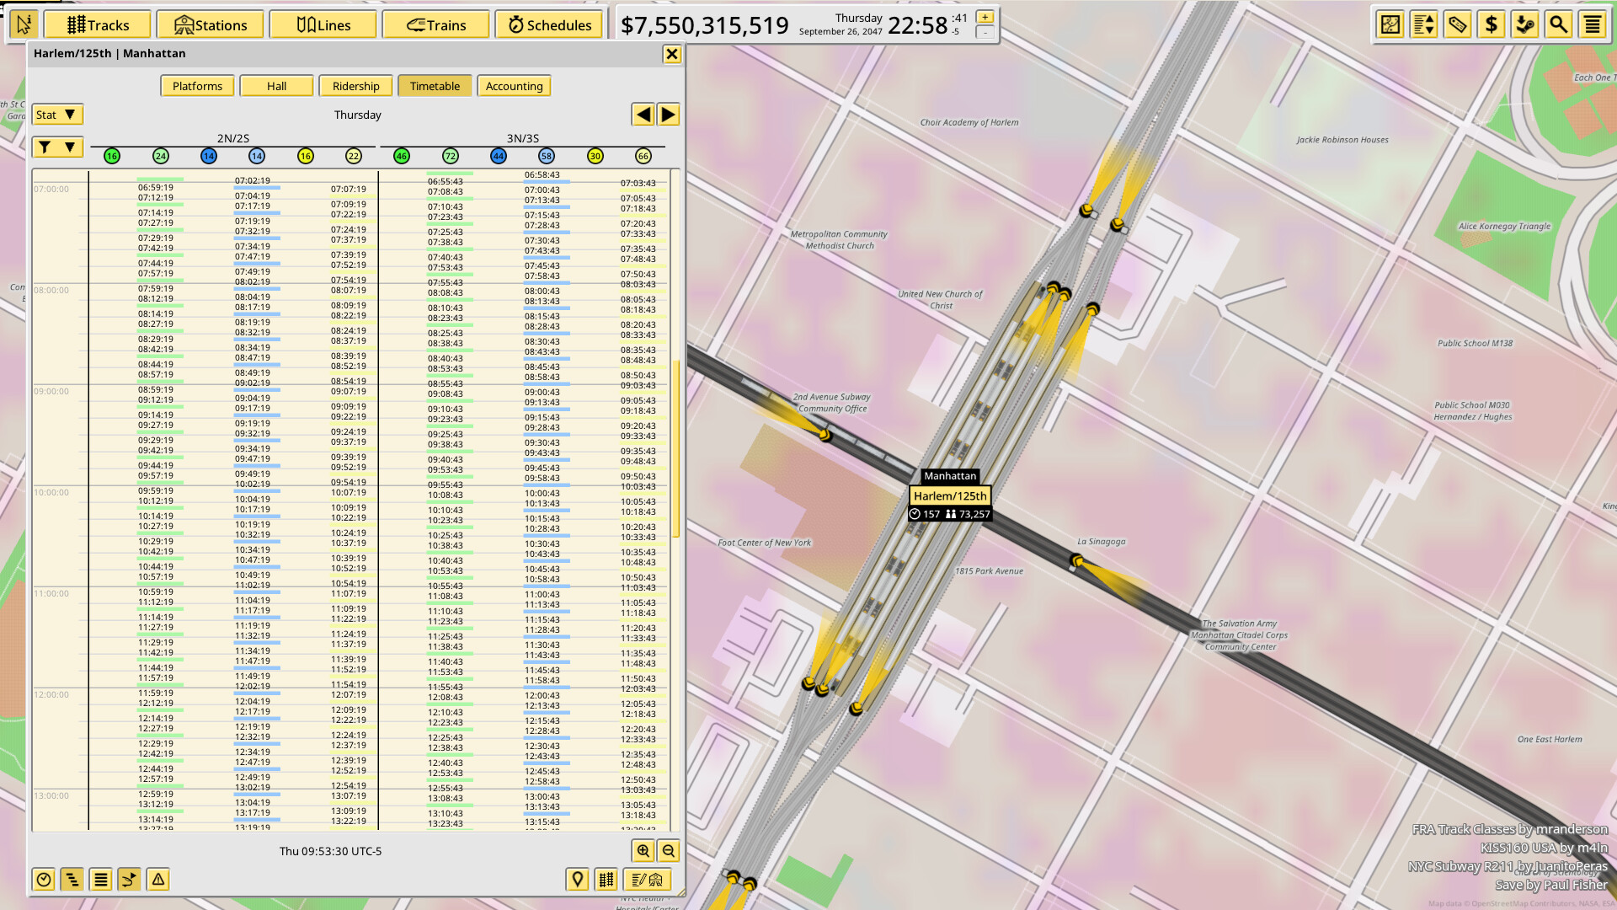Viewport: 1617px width, 910px height.
Task: Open the search tool
Action: tap(1559, 24)
